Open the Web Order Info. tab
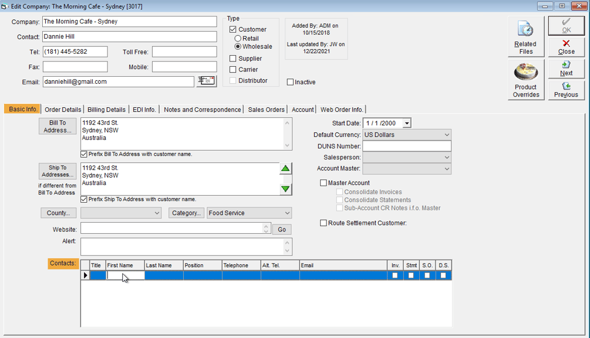Viewport: 590px width, 338px height. coord(342,110)
